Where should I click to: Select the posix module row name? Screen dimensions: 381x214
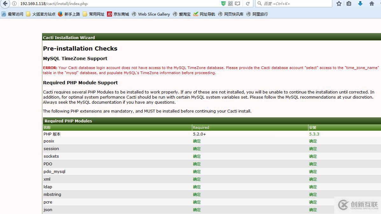pos(49,141)
